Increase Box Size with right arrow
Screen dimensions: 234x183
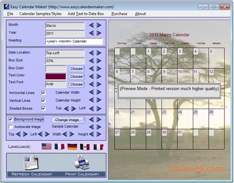point(99,61)
